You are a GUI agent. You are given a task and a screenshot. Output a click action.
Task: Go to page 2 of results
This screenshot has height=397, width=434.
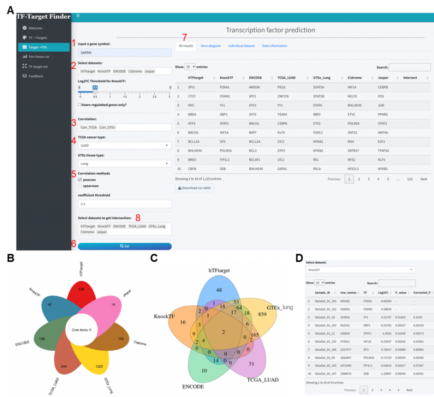tap(359, 179)
